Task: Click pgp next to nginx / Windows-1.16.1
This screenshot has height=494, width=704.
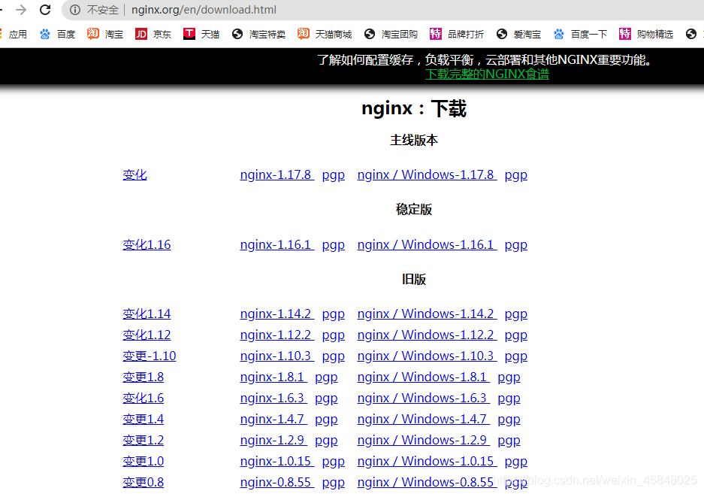Action: [516, 245]
